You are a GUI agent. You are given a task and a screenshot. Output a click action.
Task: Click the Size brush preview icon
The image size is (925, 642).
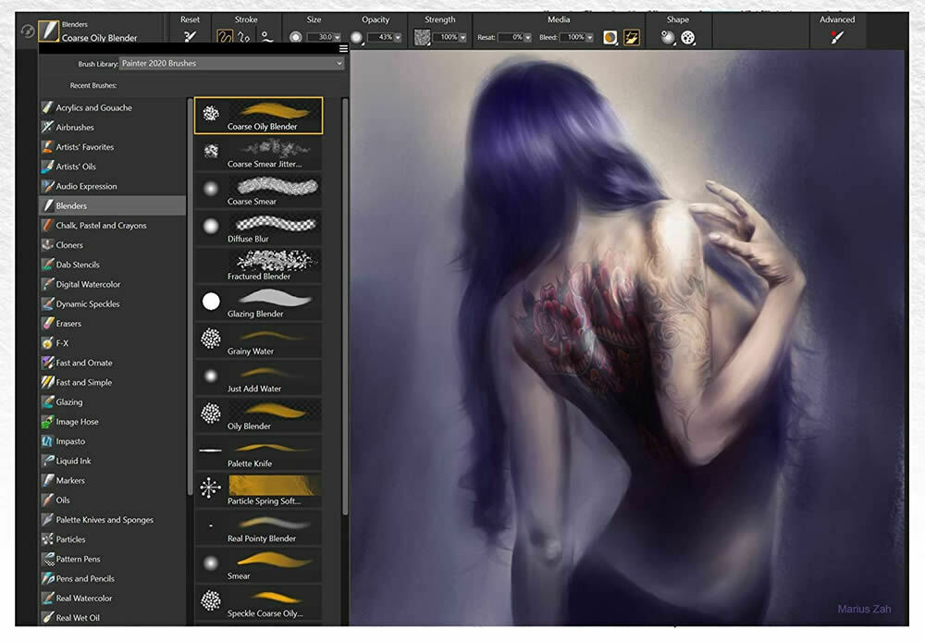296,38
